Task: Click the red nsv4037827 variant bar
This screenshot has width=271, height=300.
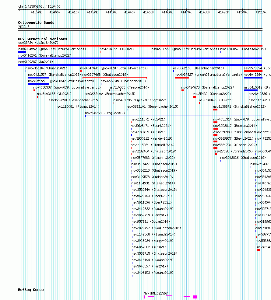Action: (182, 78)
